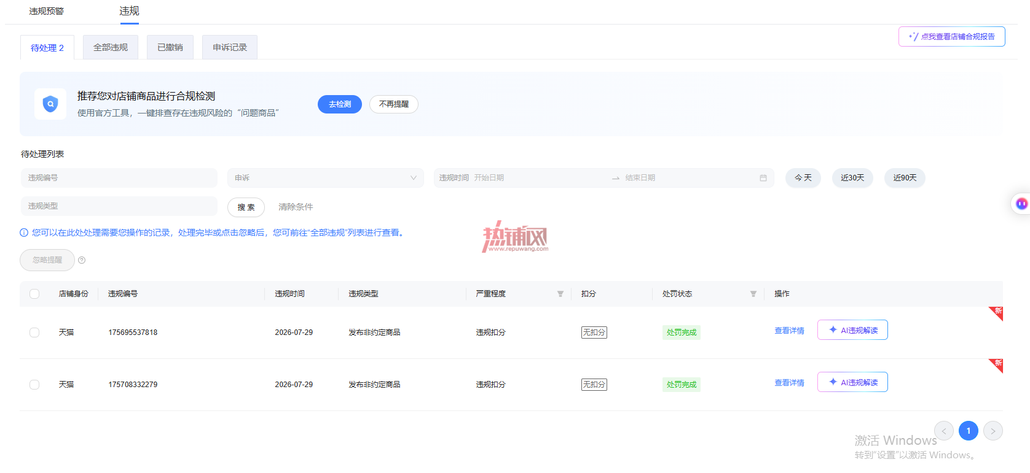This screenshot has height=473, width=1030.
Task: Click AI违规解读 for violation 175695537818
Action: [852, 330]
